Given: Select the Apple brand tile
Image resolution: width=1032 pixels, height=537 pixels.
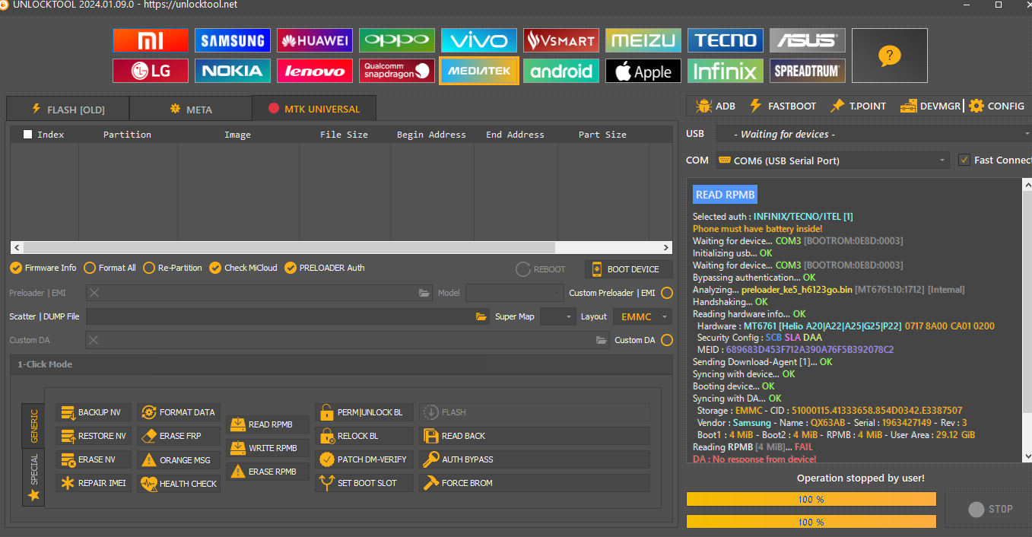Looking at the screenshot, I should click(643, 71).
